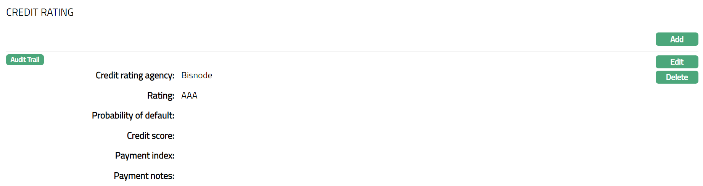Click the Payment index label
Viewport: 703px width, 186px height.
pyautogui.click(x=145, y=155)
